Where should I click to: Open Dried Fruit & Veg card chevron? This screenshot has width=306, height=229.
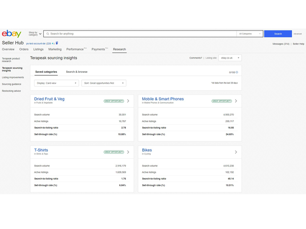tap(128, 101)
